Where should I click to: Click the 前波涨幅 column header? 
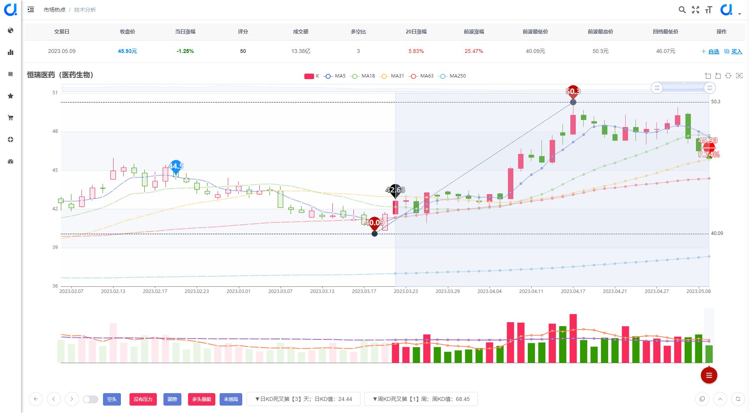tap(474, 32)
